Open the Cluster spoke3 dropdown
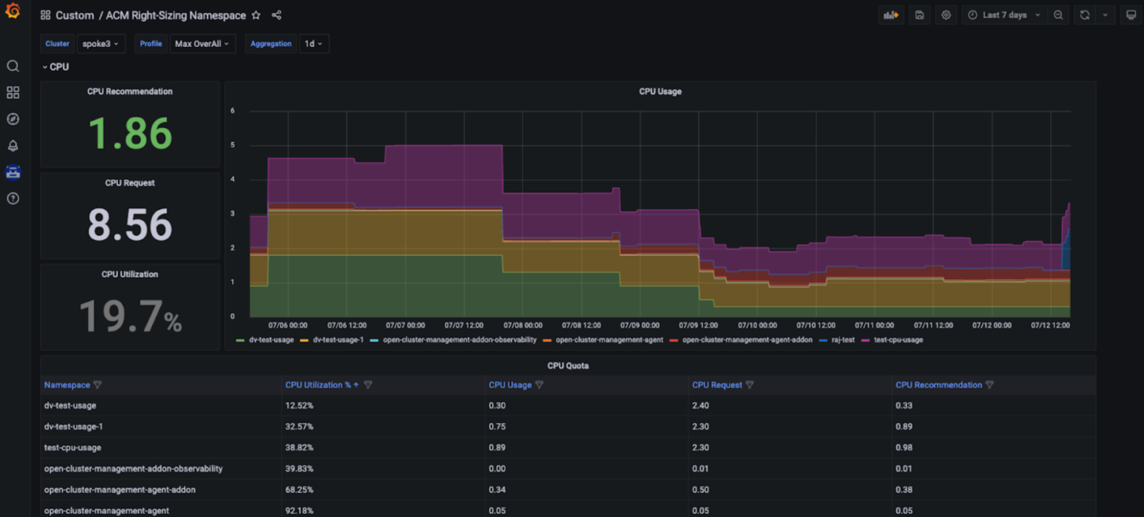This screenshot has height=517, width=1144. point(100,44)
